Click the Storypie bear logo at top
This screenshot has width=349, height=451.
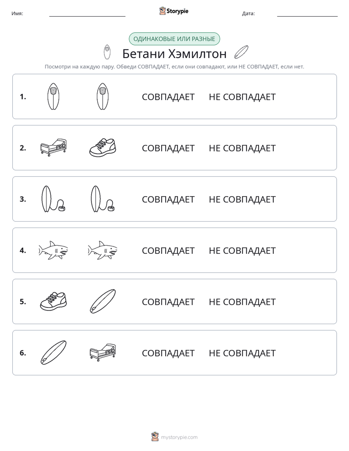174,11
